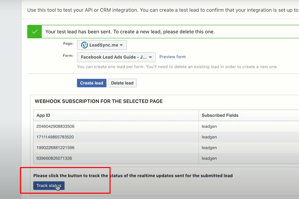299x199 pixels.
Task: Click the realtime updates instruction text
Action: point(133,175)
